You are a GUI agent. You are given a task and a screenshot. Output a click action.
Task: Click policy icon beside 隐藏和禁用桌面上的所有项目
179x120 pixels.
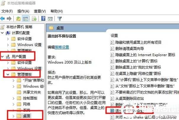coord(112,42)
